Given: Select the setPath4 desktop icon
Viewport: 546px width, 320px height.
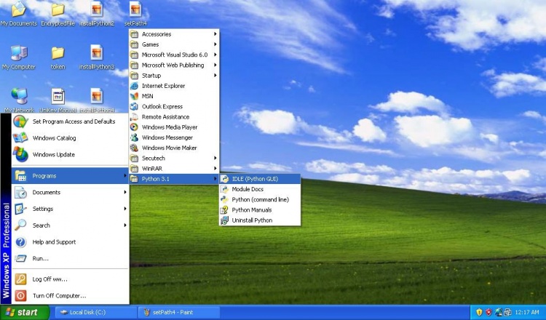Looking at the screenshot, I should [x=135, y=14].
